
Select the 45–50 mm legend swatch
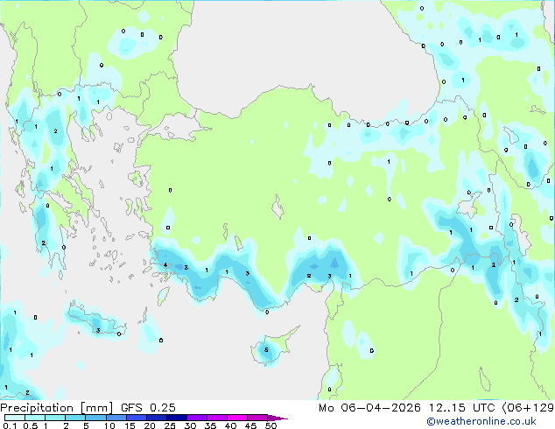pyautogui.click(x=257, y=418)
